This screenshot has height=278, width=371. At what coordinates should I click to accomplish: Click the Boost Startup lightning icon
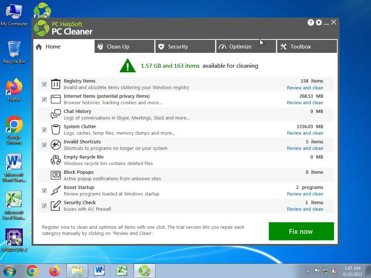(55, 190)
